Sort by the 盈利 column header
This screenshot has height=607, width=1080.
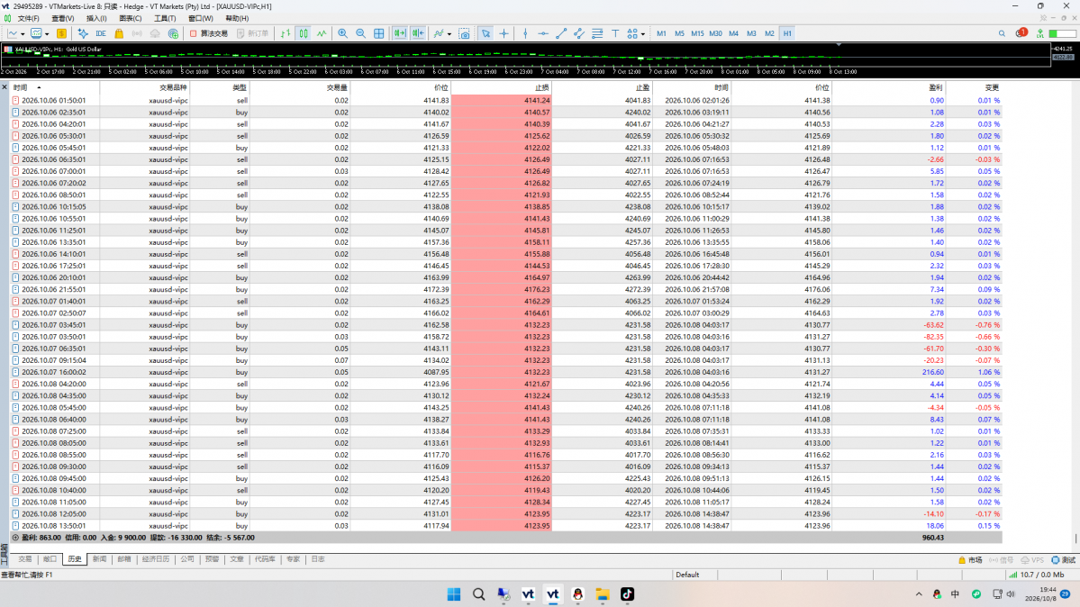coord(935,87)
